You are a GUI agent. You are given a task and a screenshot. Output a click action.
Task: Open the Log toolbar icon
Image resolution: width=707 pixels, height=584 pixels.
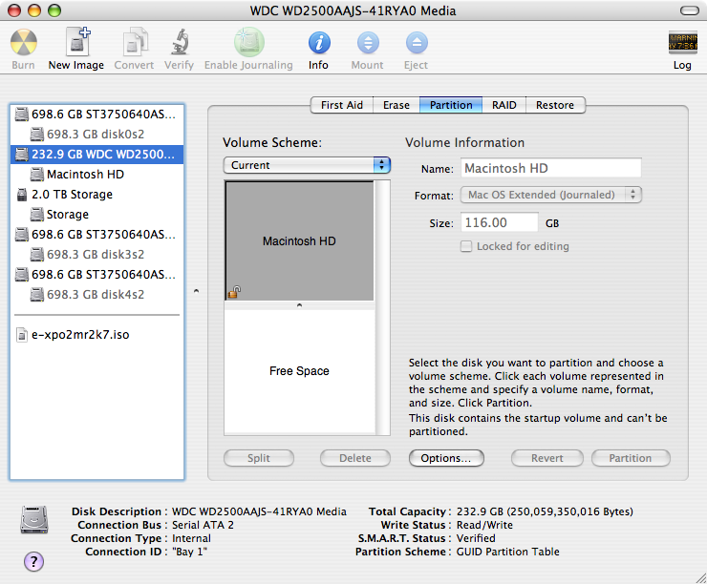(x=683, y=43)
